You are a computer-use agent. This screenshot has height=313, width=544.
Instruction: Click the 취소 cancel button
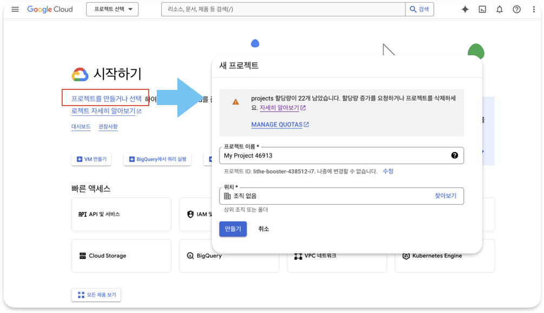pyautogui.click(x=264, y=229)
